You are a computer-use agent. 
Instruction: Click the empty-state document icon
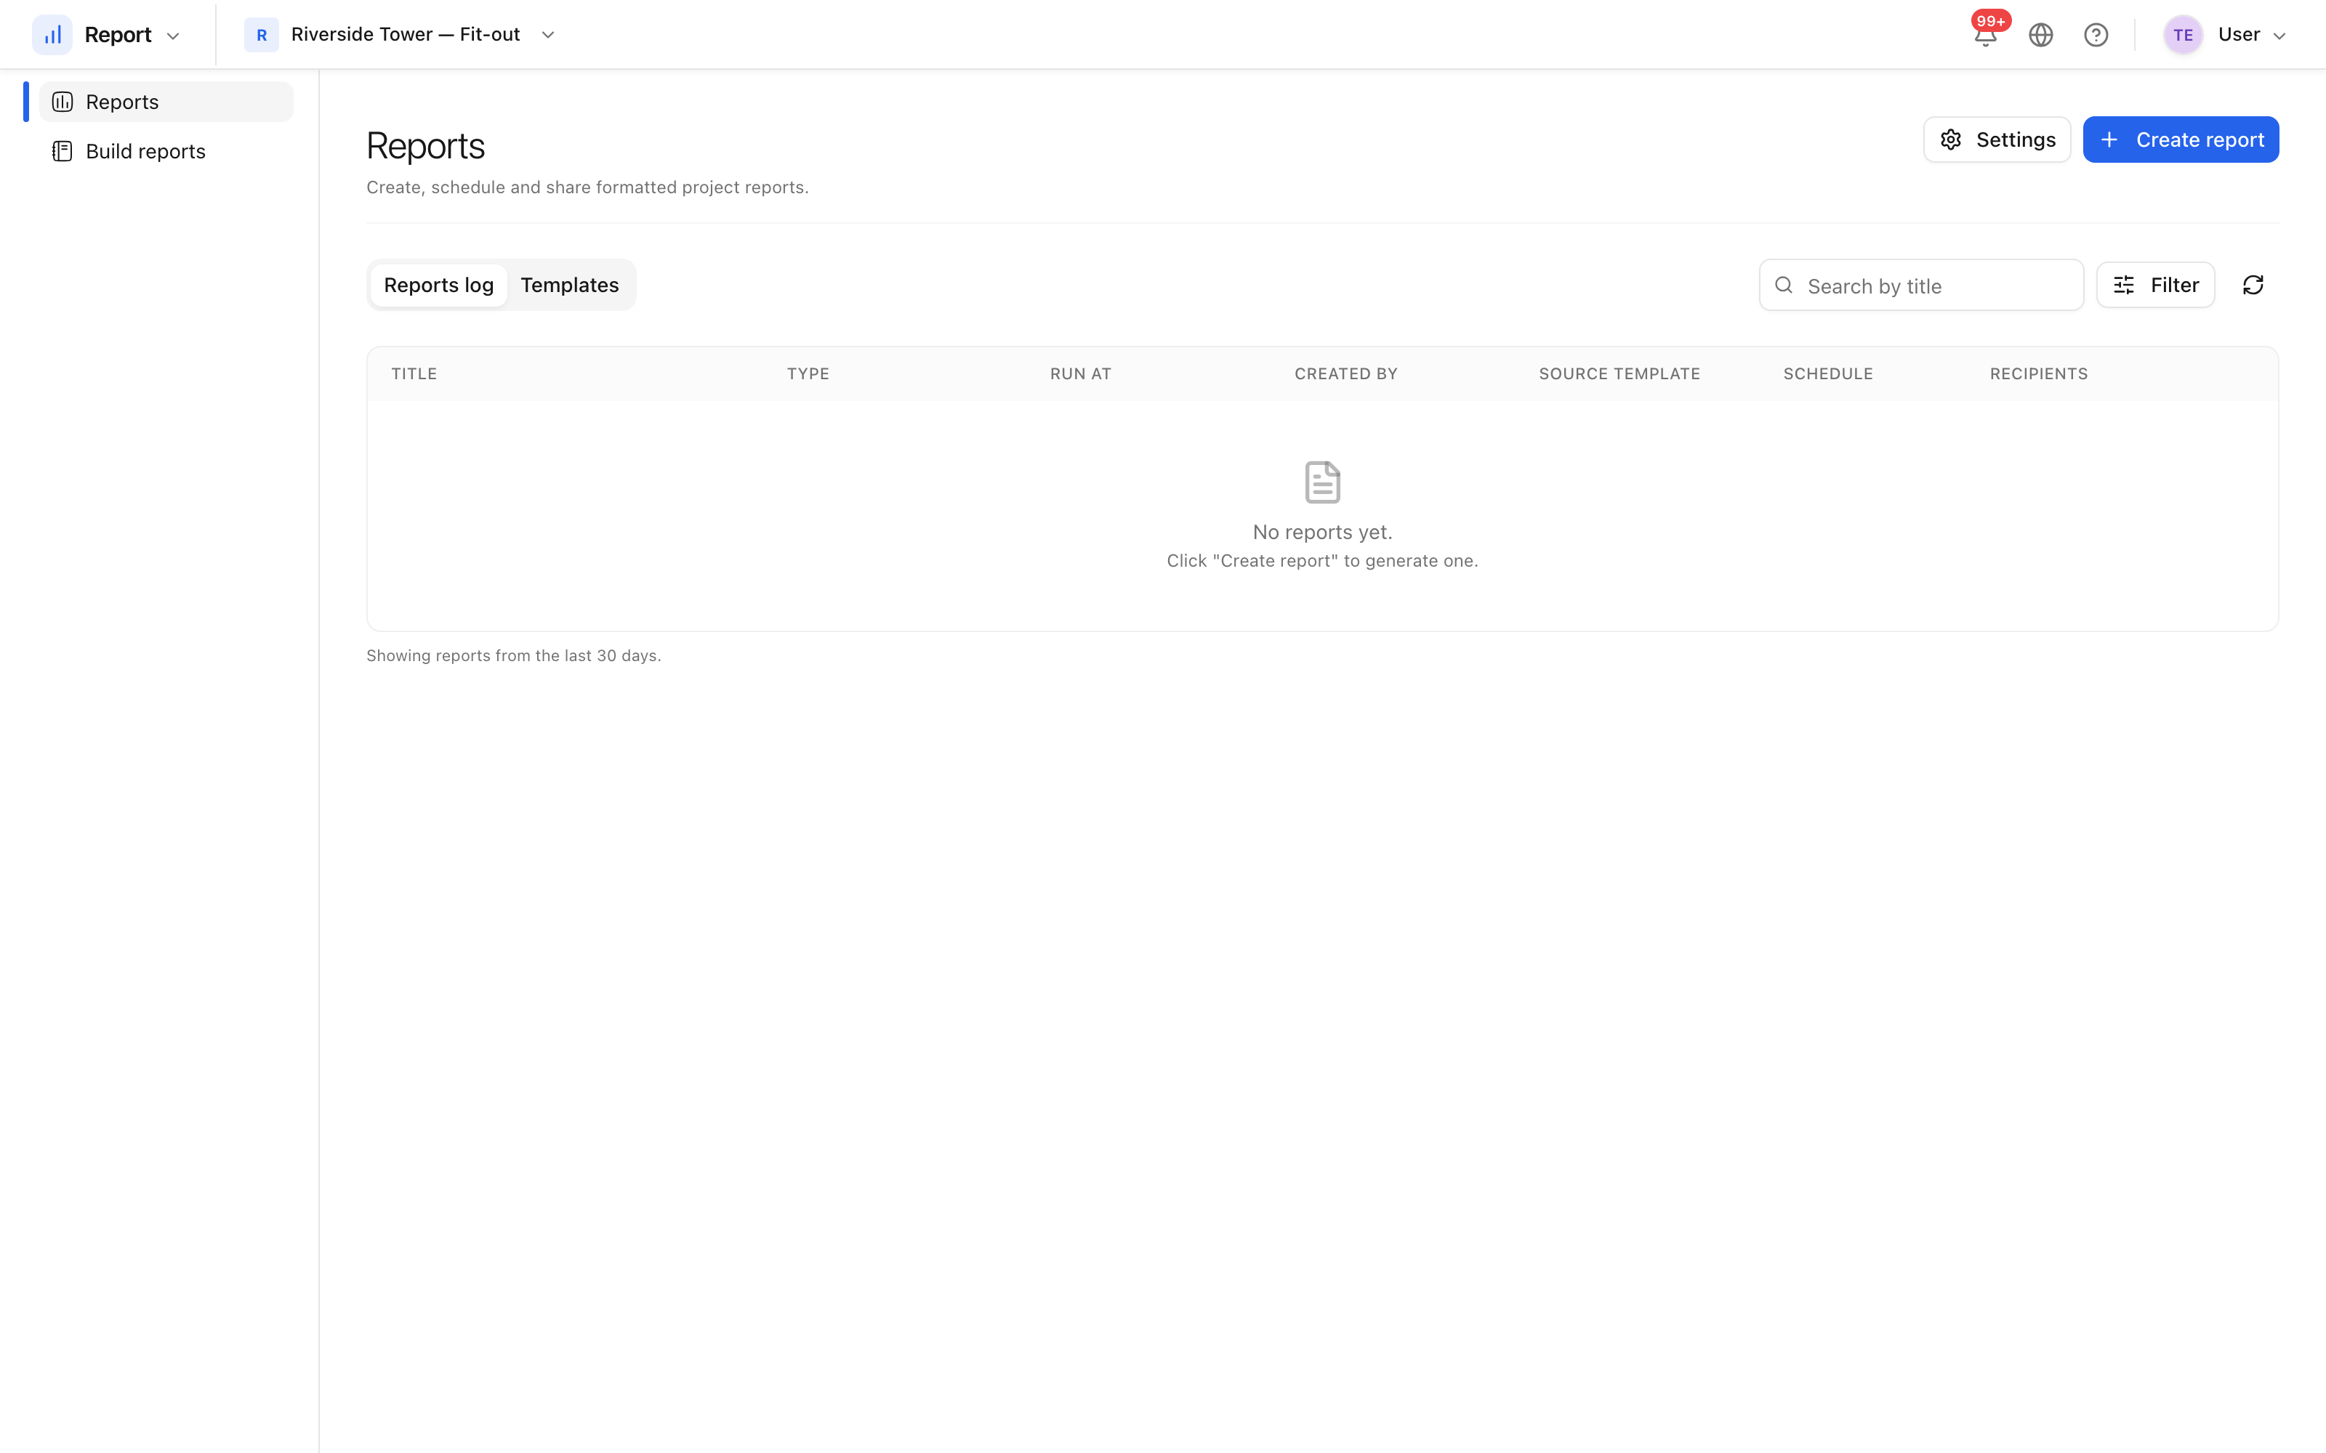point(1323,482)
